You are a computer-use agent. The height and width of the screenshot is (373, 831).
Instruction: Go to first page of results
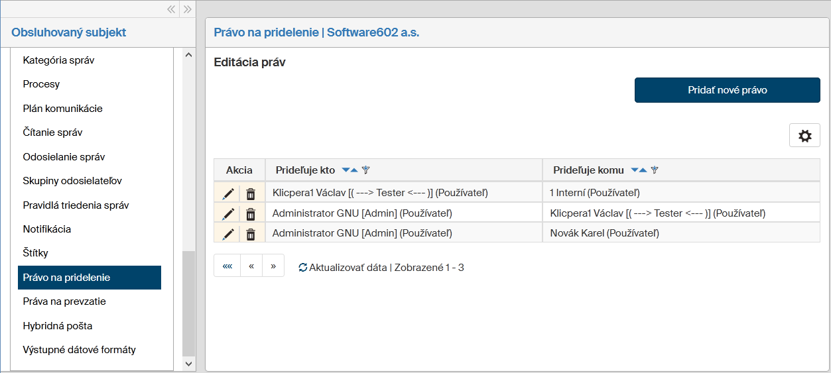click(227, 266)
